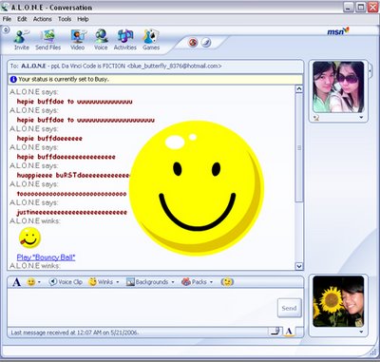Open the Tools menu
The width and height of the screenshot is (380, 362).
(x=65, y=19)
